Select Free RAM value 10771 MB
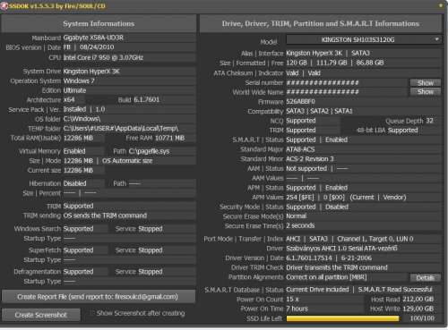The width and height of the screenshot is (448, 330). click(x=169, y=138)
